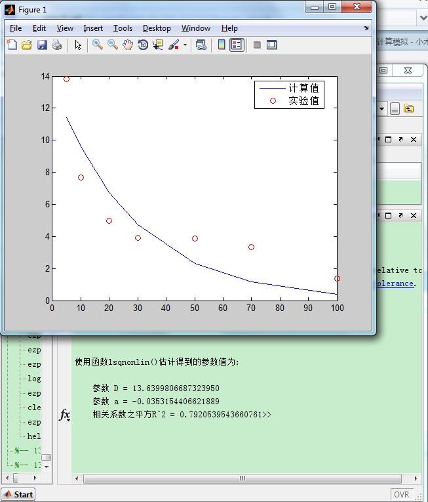Viewport: 428px width, 502px height.
Task: Activate the Zoom In magnifier tool
Action: coord(98,45)
